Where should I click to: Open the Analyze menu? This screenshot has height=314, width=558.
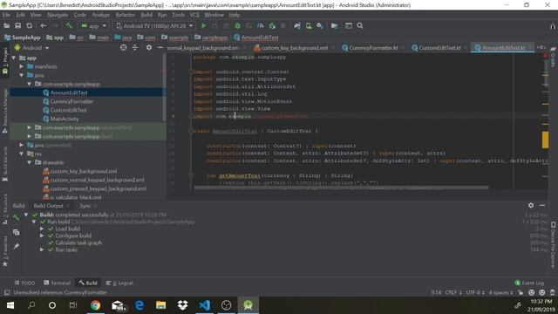101,15
